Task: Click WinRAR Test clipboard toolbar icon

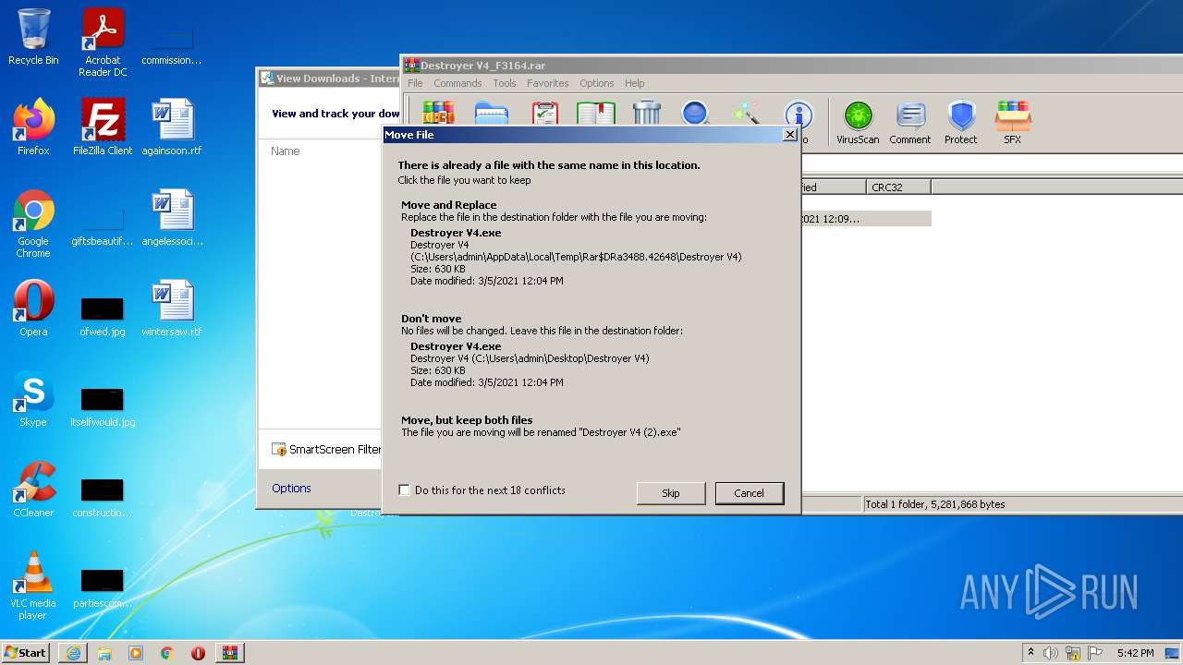Action: point(545,113)
